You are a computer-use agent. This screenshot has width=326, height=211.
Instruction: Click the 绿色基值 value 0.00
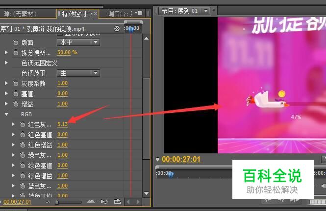pos(62,165)
